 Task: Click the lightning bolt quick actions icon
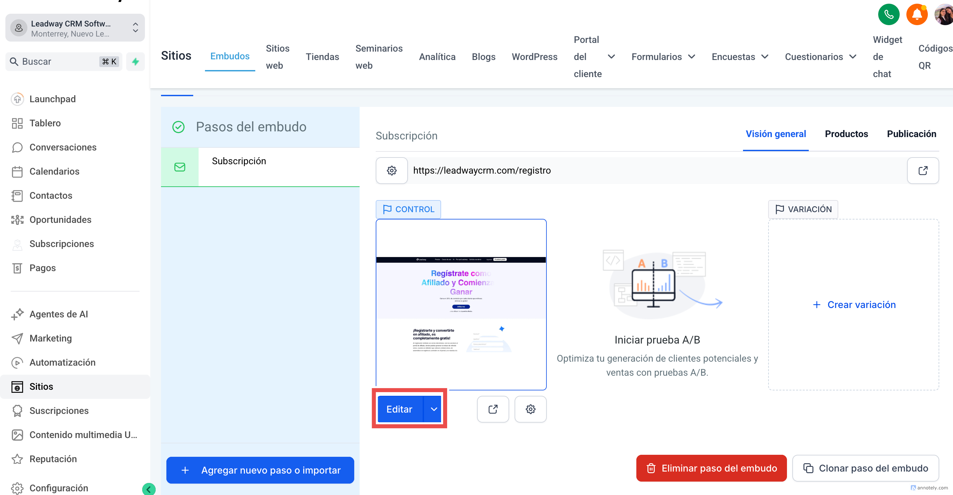(136, 61)
